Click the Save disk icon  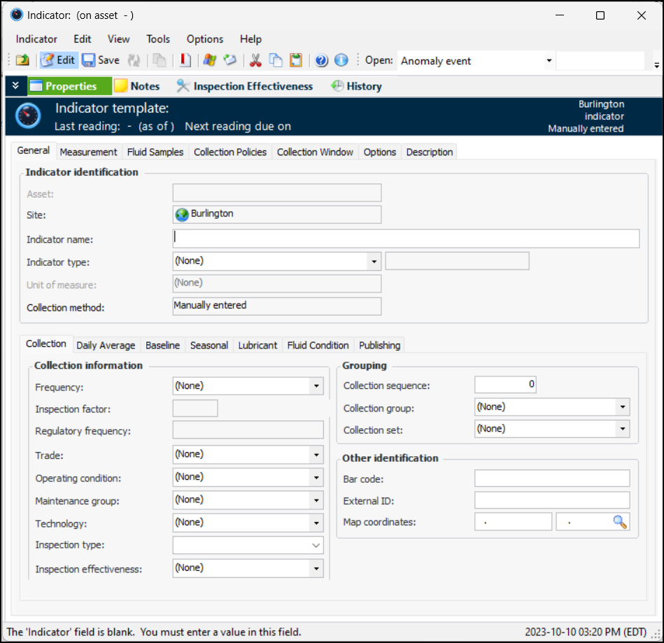pyautogui.click(x=88, y=60)
